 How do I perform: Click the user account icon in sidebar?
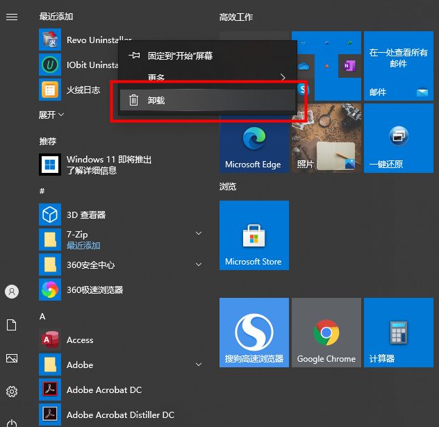pos(12,292)
